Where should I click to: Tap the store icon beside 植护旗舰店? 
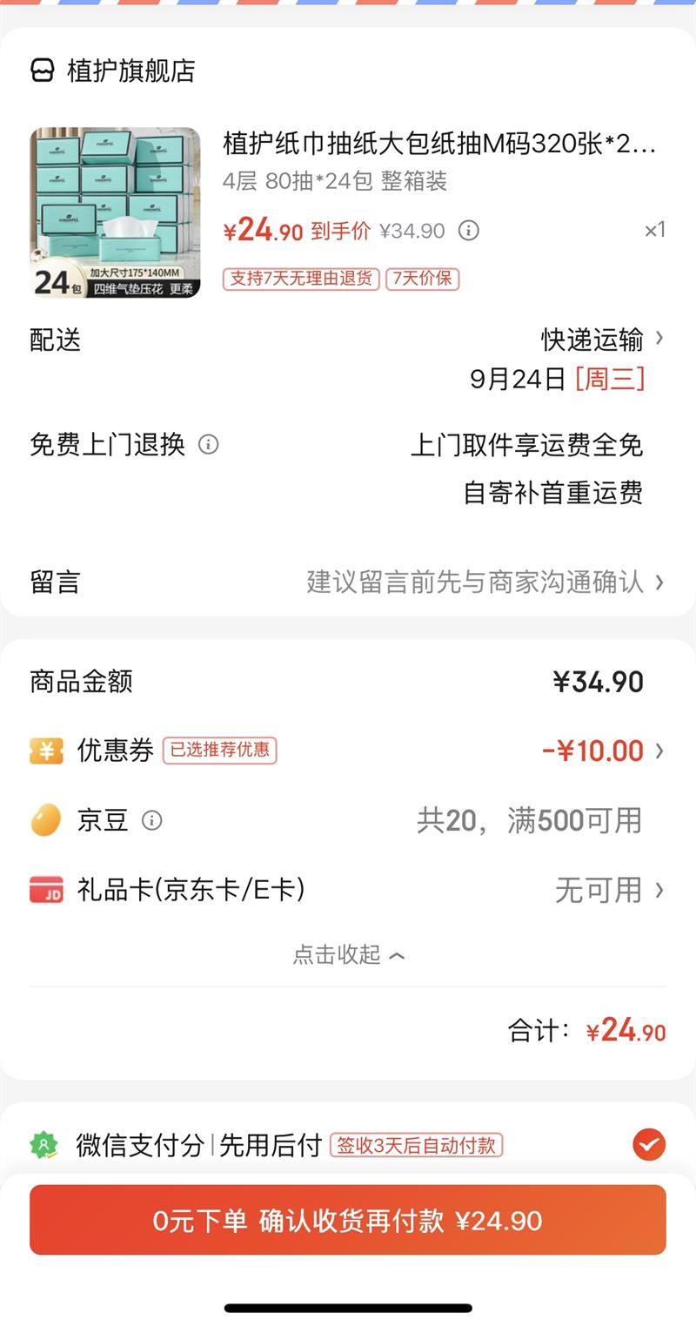[43, 71]
